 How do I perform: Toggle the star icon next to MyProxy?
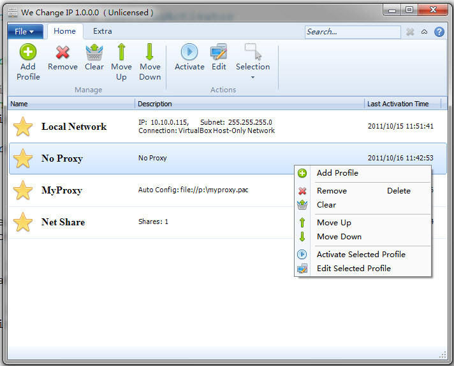pos(23,190)
